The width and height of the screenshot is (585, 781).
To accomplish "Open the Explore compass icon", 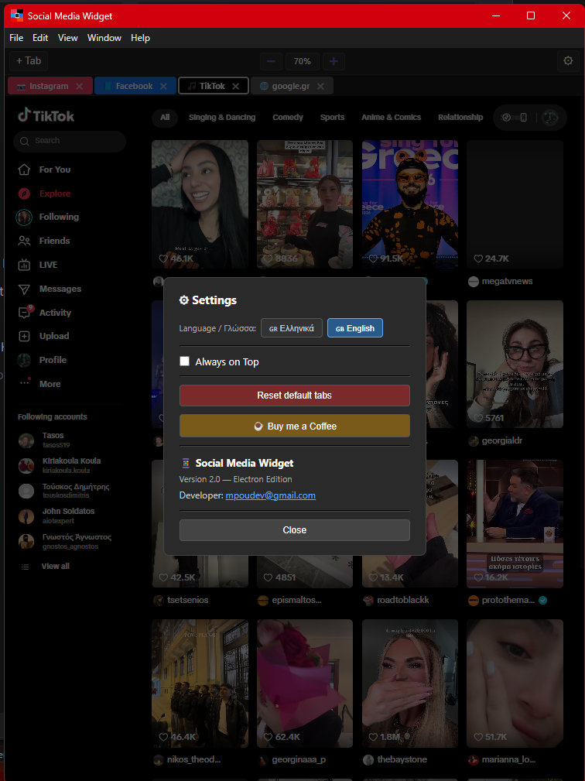I will (x=24, y=194).
